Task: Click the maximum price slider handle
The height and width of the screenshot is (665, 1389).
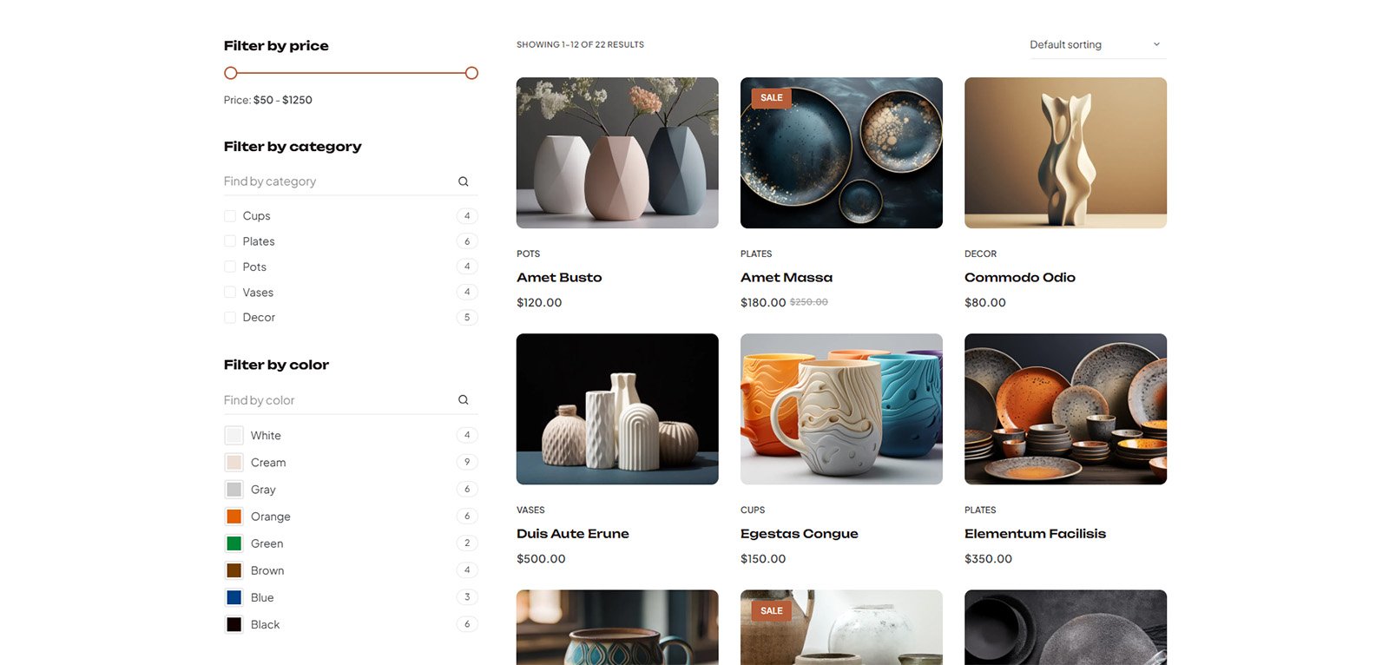Action: point(471,73)
